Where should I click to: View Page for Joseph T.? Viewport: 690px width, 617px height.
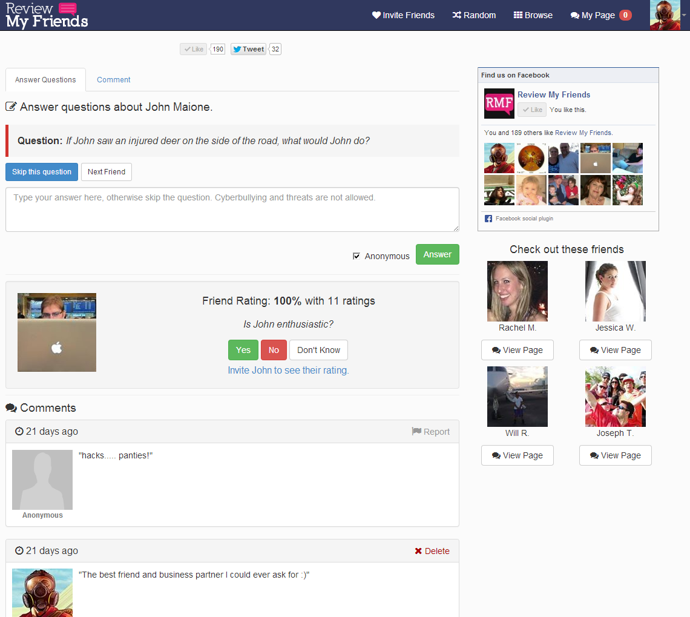[616, 455]
